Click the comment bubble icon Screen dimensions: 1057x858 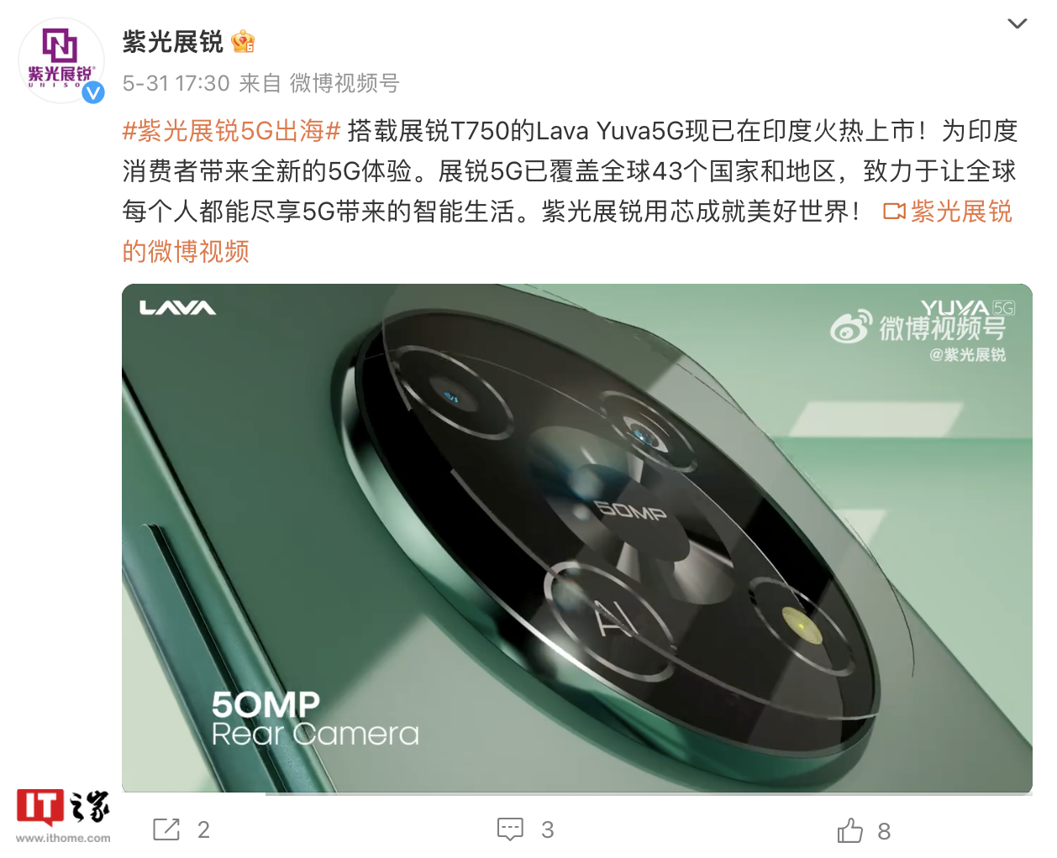(510, 829)
